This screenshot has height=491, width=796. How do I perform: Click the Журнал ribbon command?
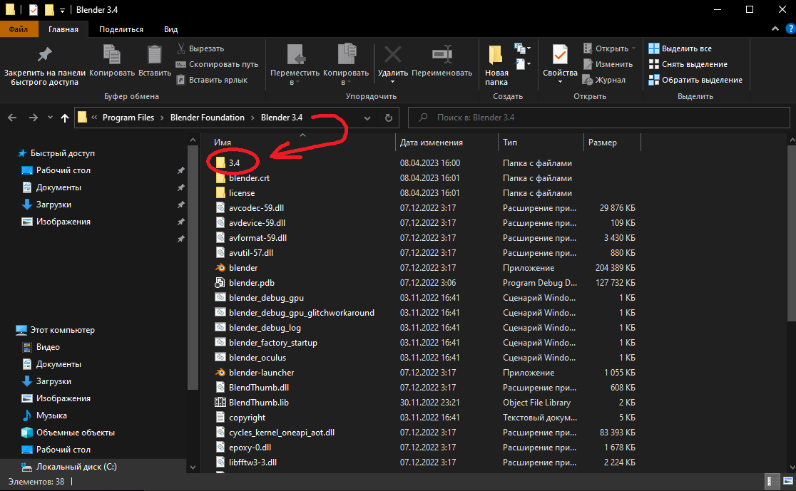tap(604, 80)
